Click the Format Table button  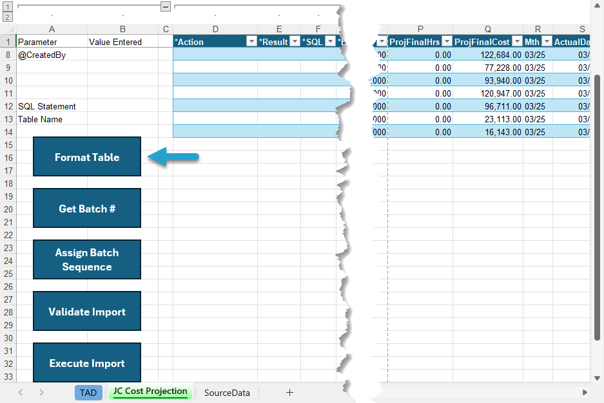[87, 156]
